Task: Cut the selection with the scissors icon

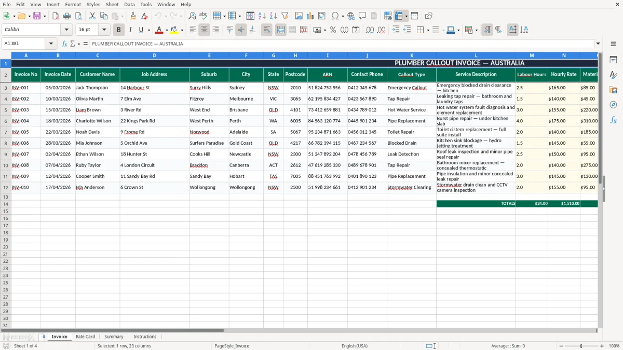Action: click(92, 16)
